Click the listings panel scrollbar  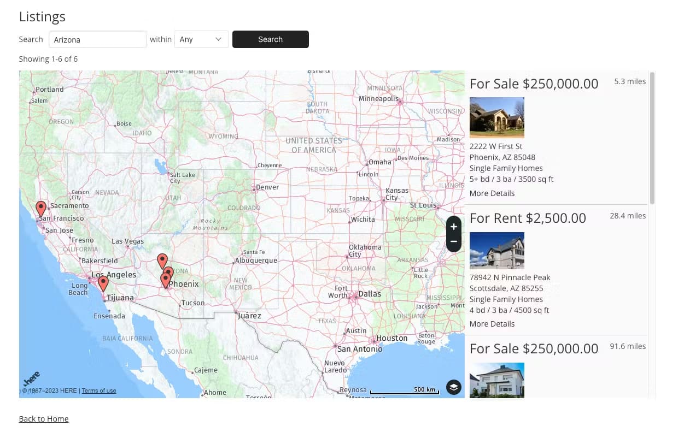pos(652,138)
